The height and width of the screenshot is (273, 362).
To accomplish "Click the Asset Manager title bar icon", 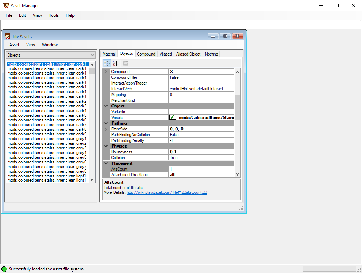I will [x=6, y=6].
